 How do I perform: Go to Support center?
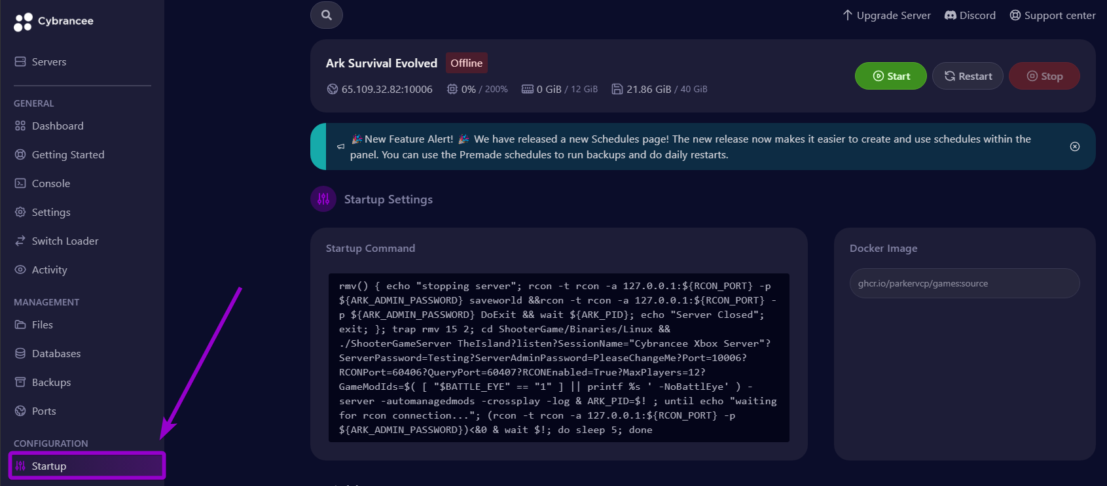[1052, 15]
